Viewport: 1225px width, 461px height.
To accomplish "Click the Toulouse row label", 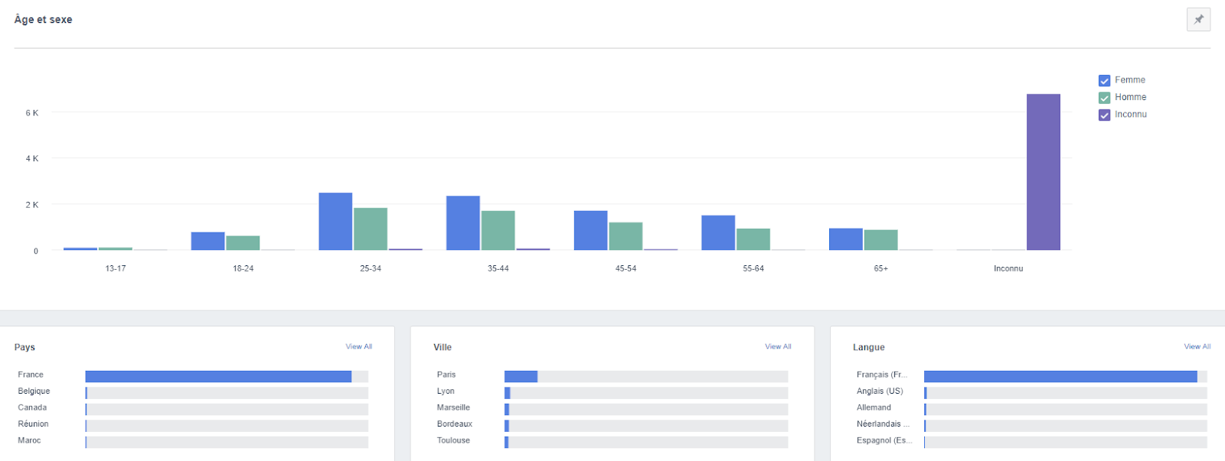I will 453,440.
